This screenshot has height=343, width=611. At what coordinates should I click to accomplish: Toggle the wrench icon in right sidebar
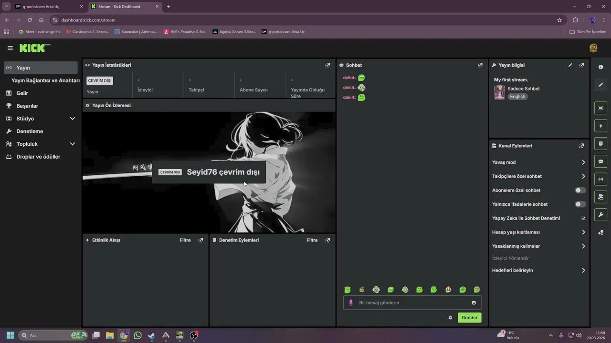point(600,215)
